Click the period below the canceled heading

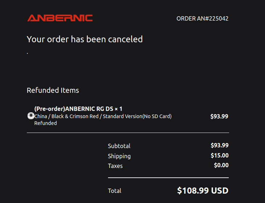point(28,53)
